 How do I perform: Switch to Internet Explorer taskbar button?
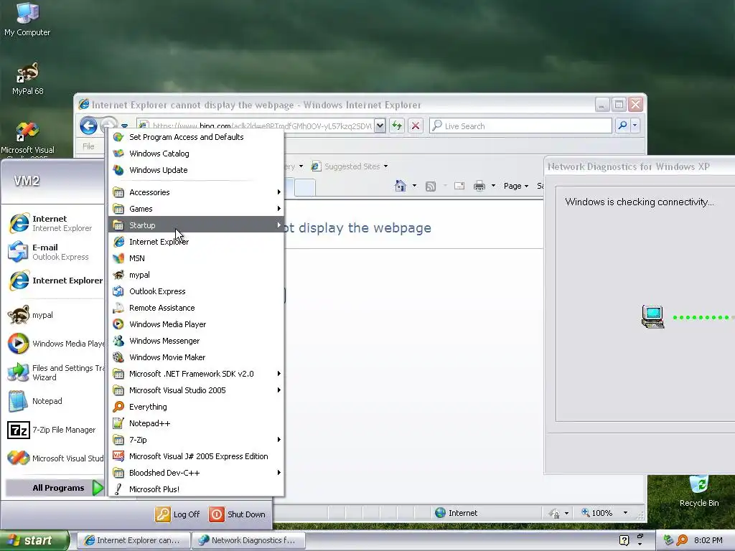[133, 540]
